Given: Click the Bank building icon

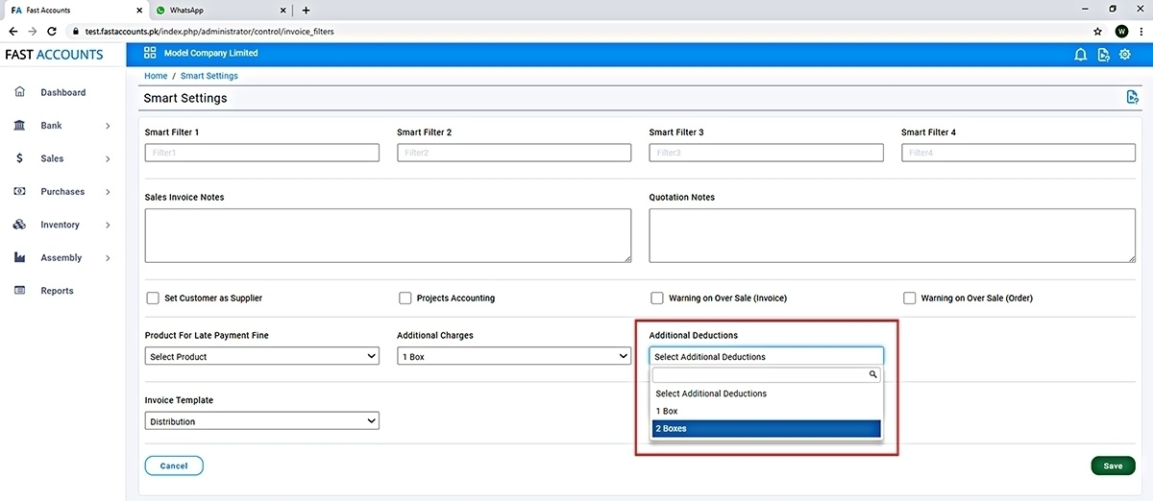Looking at the screenshot, I should pyautogui.click(x=19, y=126).
